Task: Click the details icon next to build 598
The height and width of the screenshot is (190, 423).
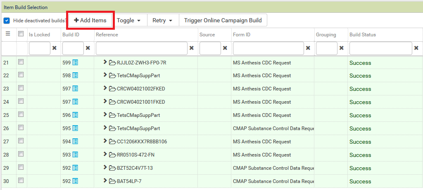Action: [75, 76]
